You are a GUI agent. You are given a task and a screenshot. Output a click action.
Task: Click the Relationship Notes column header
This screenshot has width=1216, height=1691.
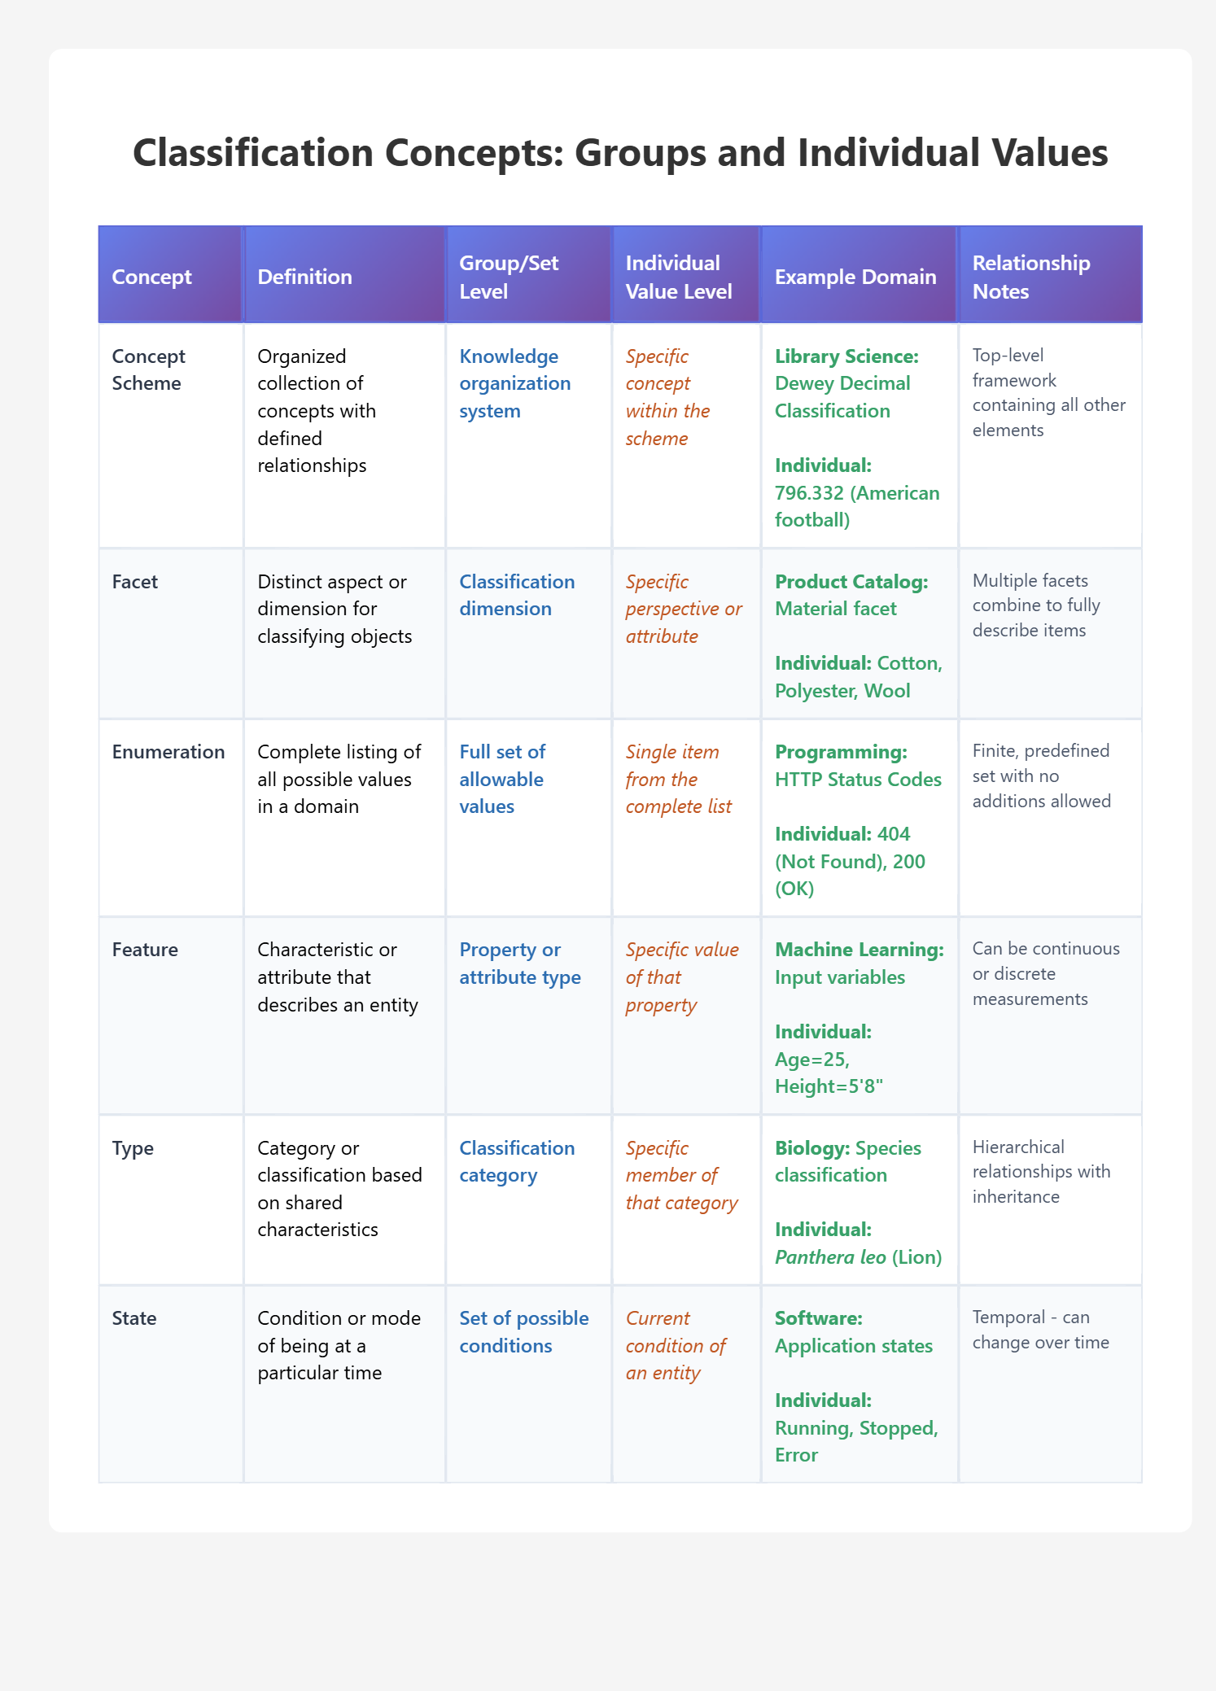[1030, 277]
